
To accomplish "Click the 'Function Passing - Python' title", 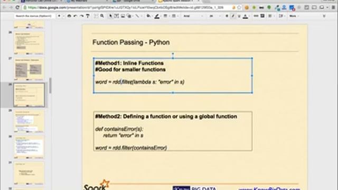I will point(131,42).
